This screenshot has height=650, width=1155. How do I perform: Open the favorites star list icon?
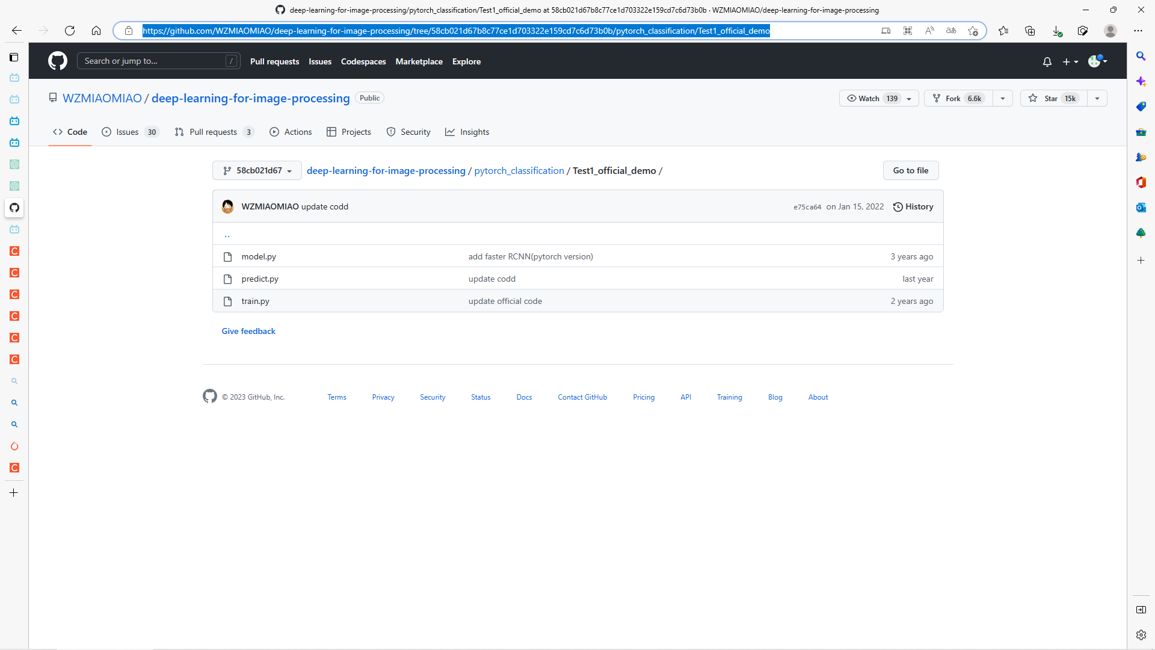[x=1003, y=31]
